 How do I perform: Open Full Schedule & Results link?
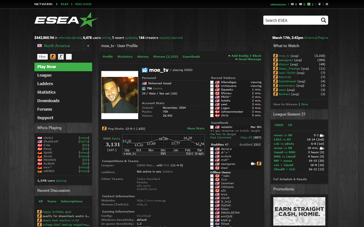[x=290, y=179]
